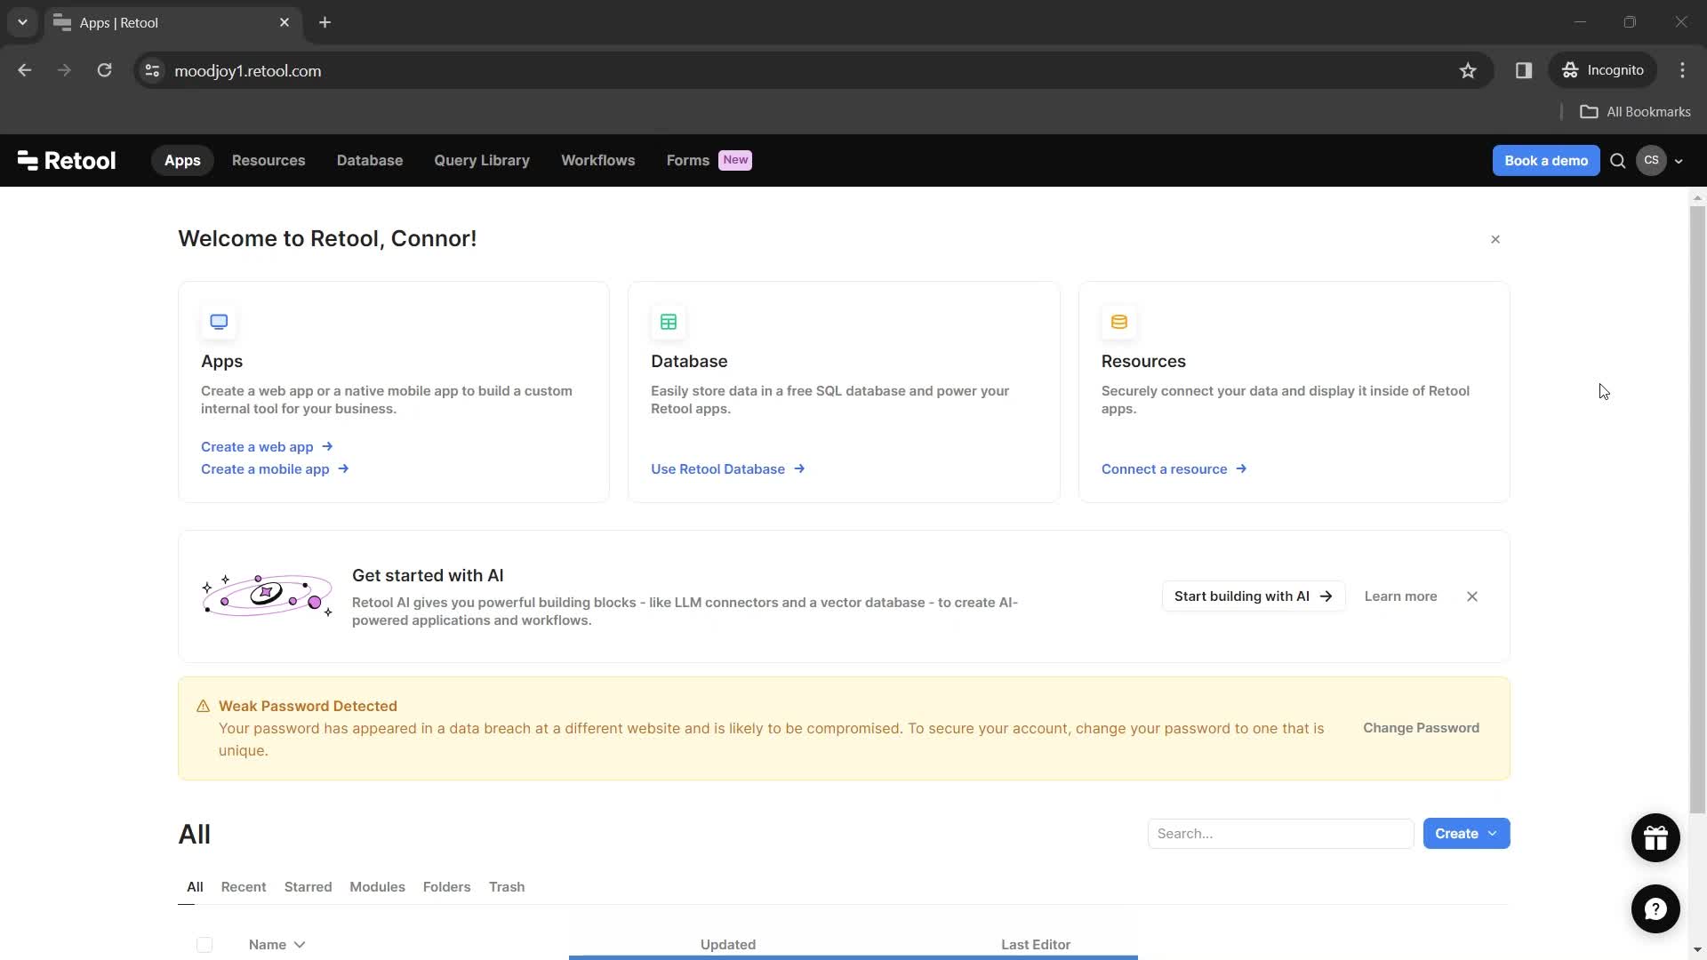Click the Resources navigation icon
The height and width of the screenshot is (960, 1707).
pyautogui.click(x=268, y=159)
